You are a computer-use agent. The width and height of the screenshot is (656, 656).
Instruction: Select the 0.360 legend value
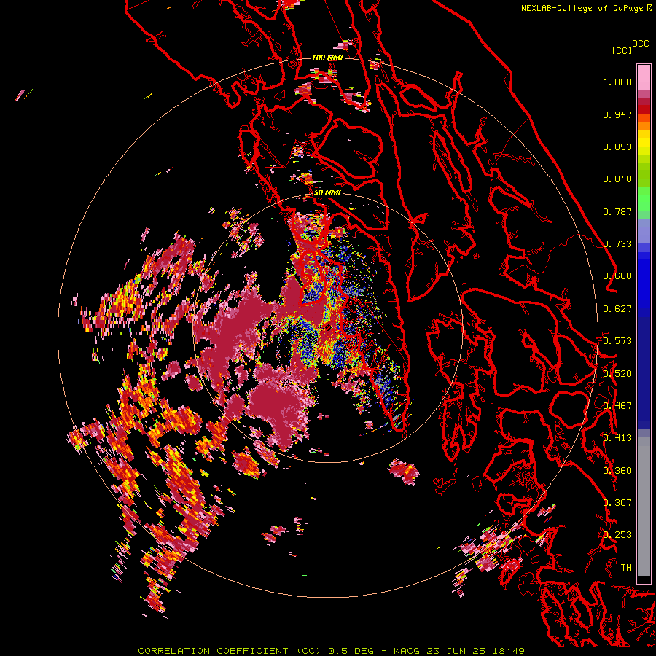tap(617, 471)
